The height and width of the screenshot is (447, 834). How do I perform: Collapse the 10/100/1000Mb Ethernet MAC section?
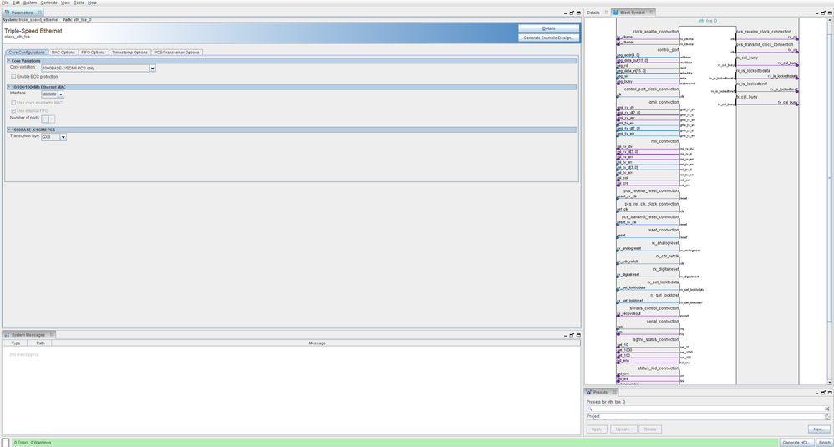pos(8,87)
